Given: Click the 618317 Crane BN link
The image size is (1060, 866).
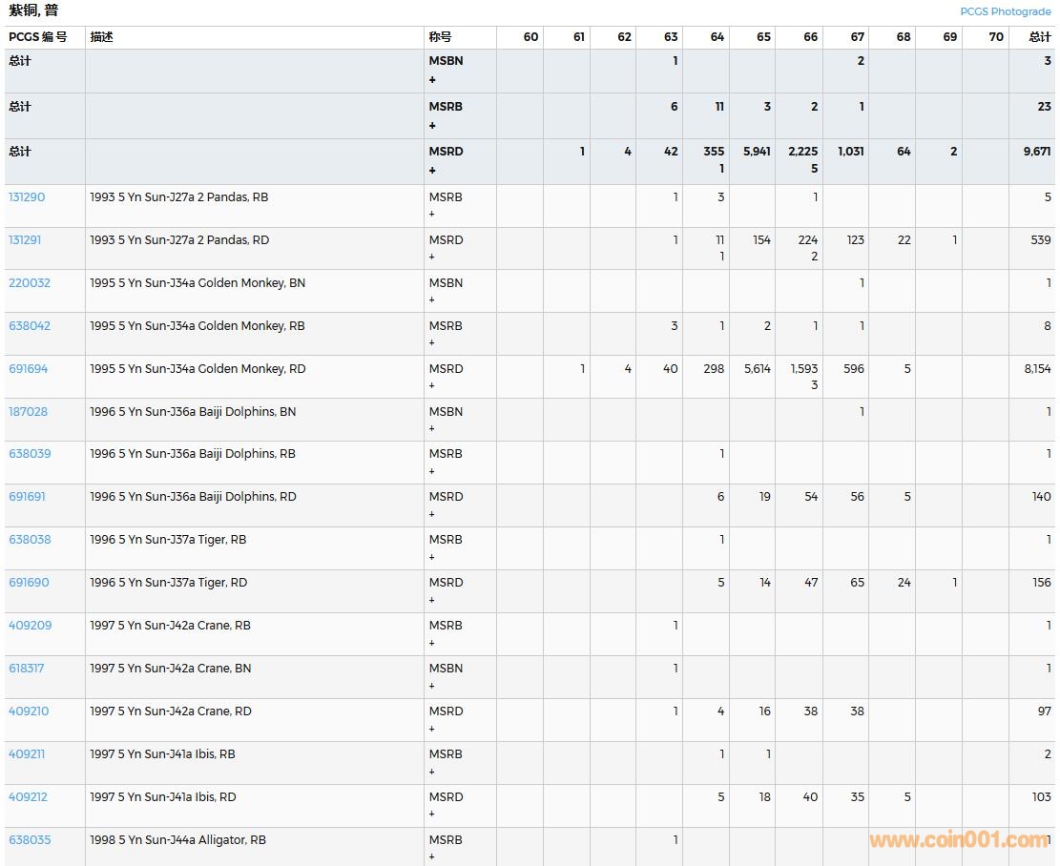Looking at the screenshot, I should point(27,669).
